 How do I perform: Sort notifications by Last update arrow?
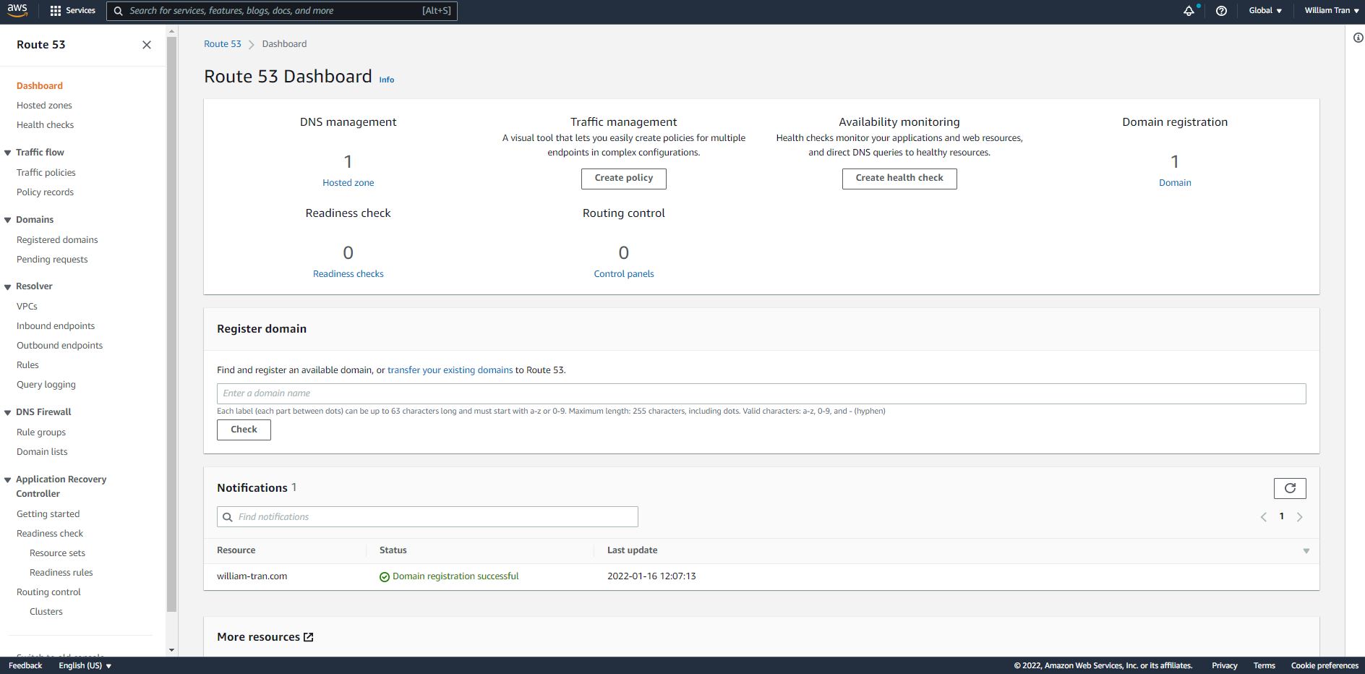(x=1306, y=551)
